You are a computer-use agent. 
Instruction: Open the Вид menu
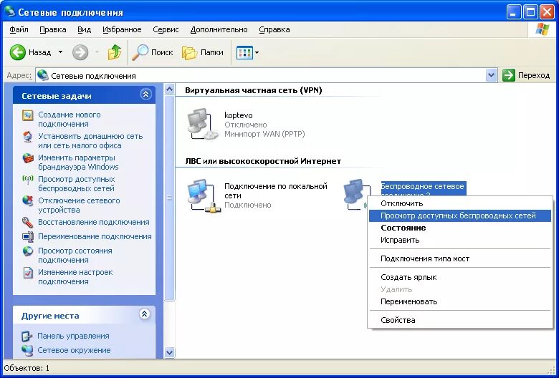coord(85,29)
